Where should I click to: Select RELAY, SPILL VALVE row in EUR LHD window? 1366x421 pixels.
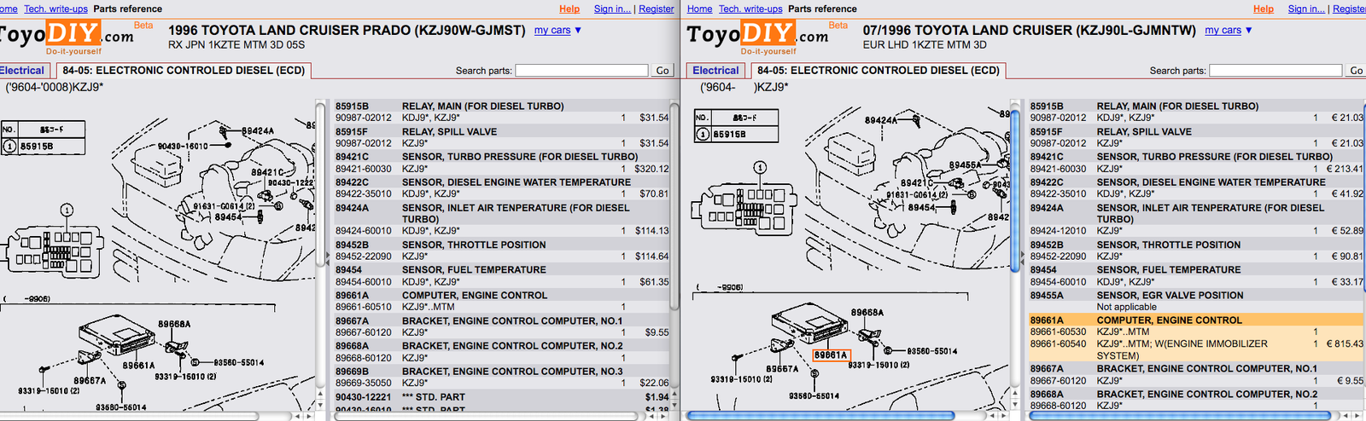pos(1197,132)
